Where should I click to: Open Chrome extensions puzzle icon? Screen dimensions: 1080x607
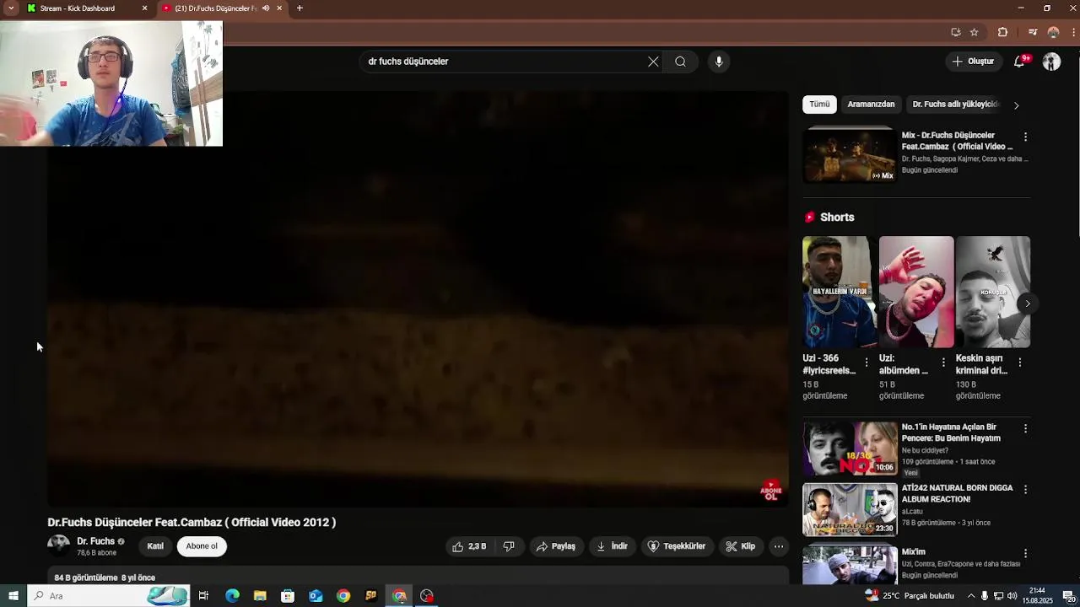click(x=1002, y=32)
